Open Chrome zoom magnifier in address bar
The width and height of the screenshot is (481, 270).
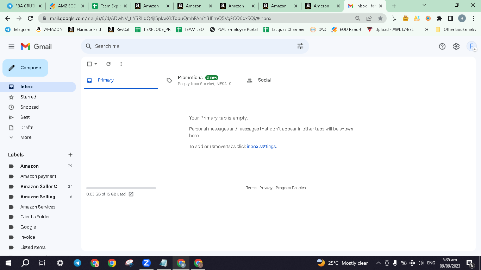pos(358,18)
